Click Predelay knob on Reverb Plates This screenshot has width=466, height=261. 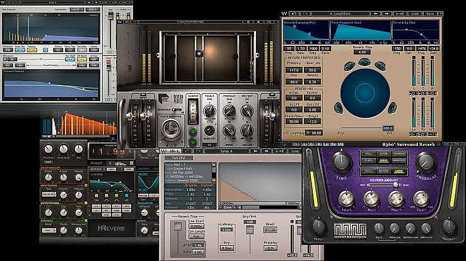(229, 111)
